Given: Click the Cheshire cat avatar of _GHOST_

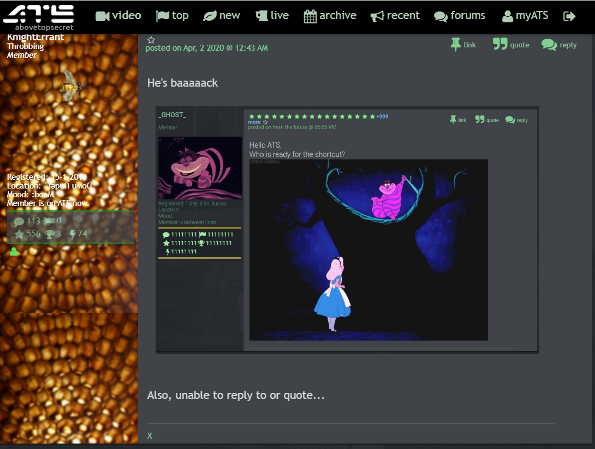Looking at the screenshot, I should click(200, 168).
